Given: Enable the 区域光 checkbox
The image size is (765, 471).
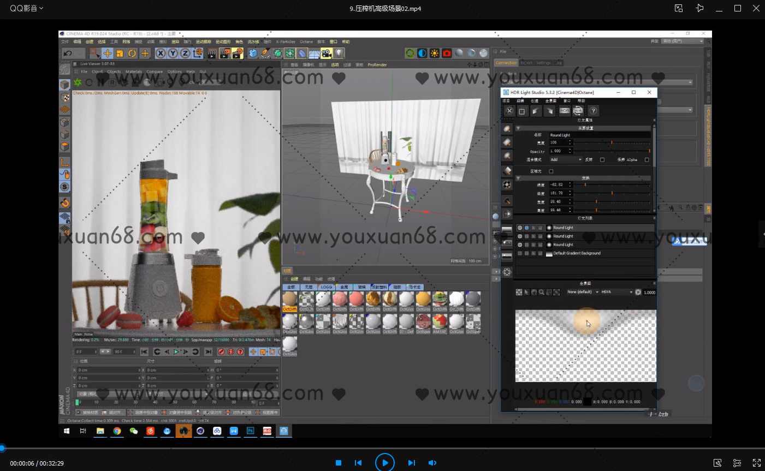Looking at the screenshot, I should (x=551, y=171).
